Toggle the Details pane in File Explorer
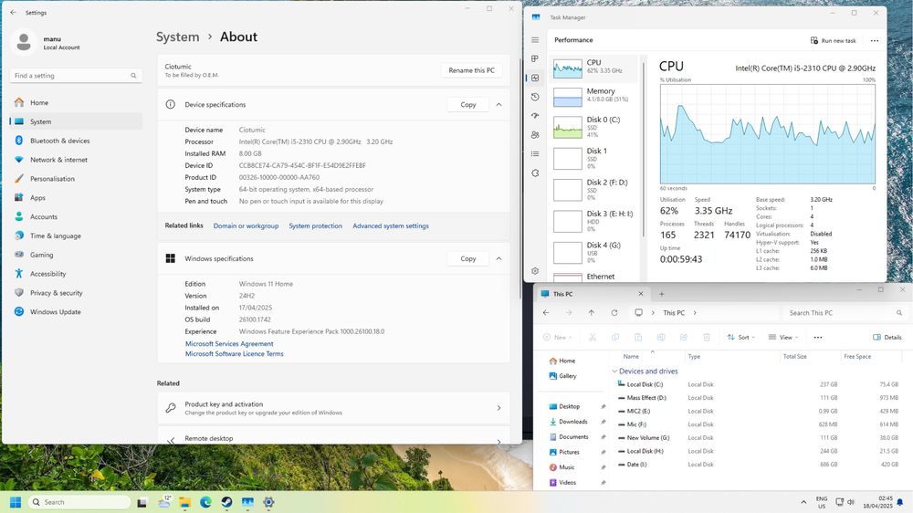Viewport: 913px width, 513px height. coord(887,337)
